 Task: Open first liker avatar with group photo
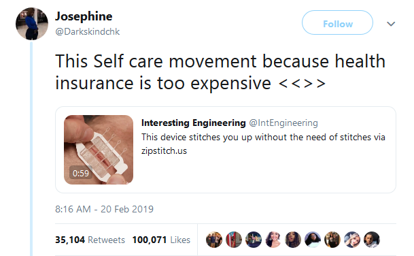tap(214, 240)
